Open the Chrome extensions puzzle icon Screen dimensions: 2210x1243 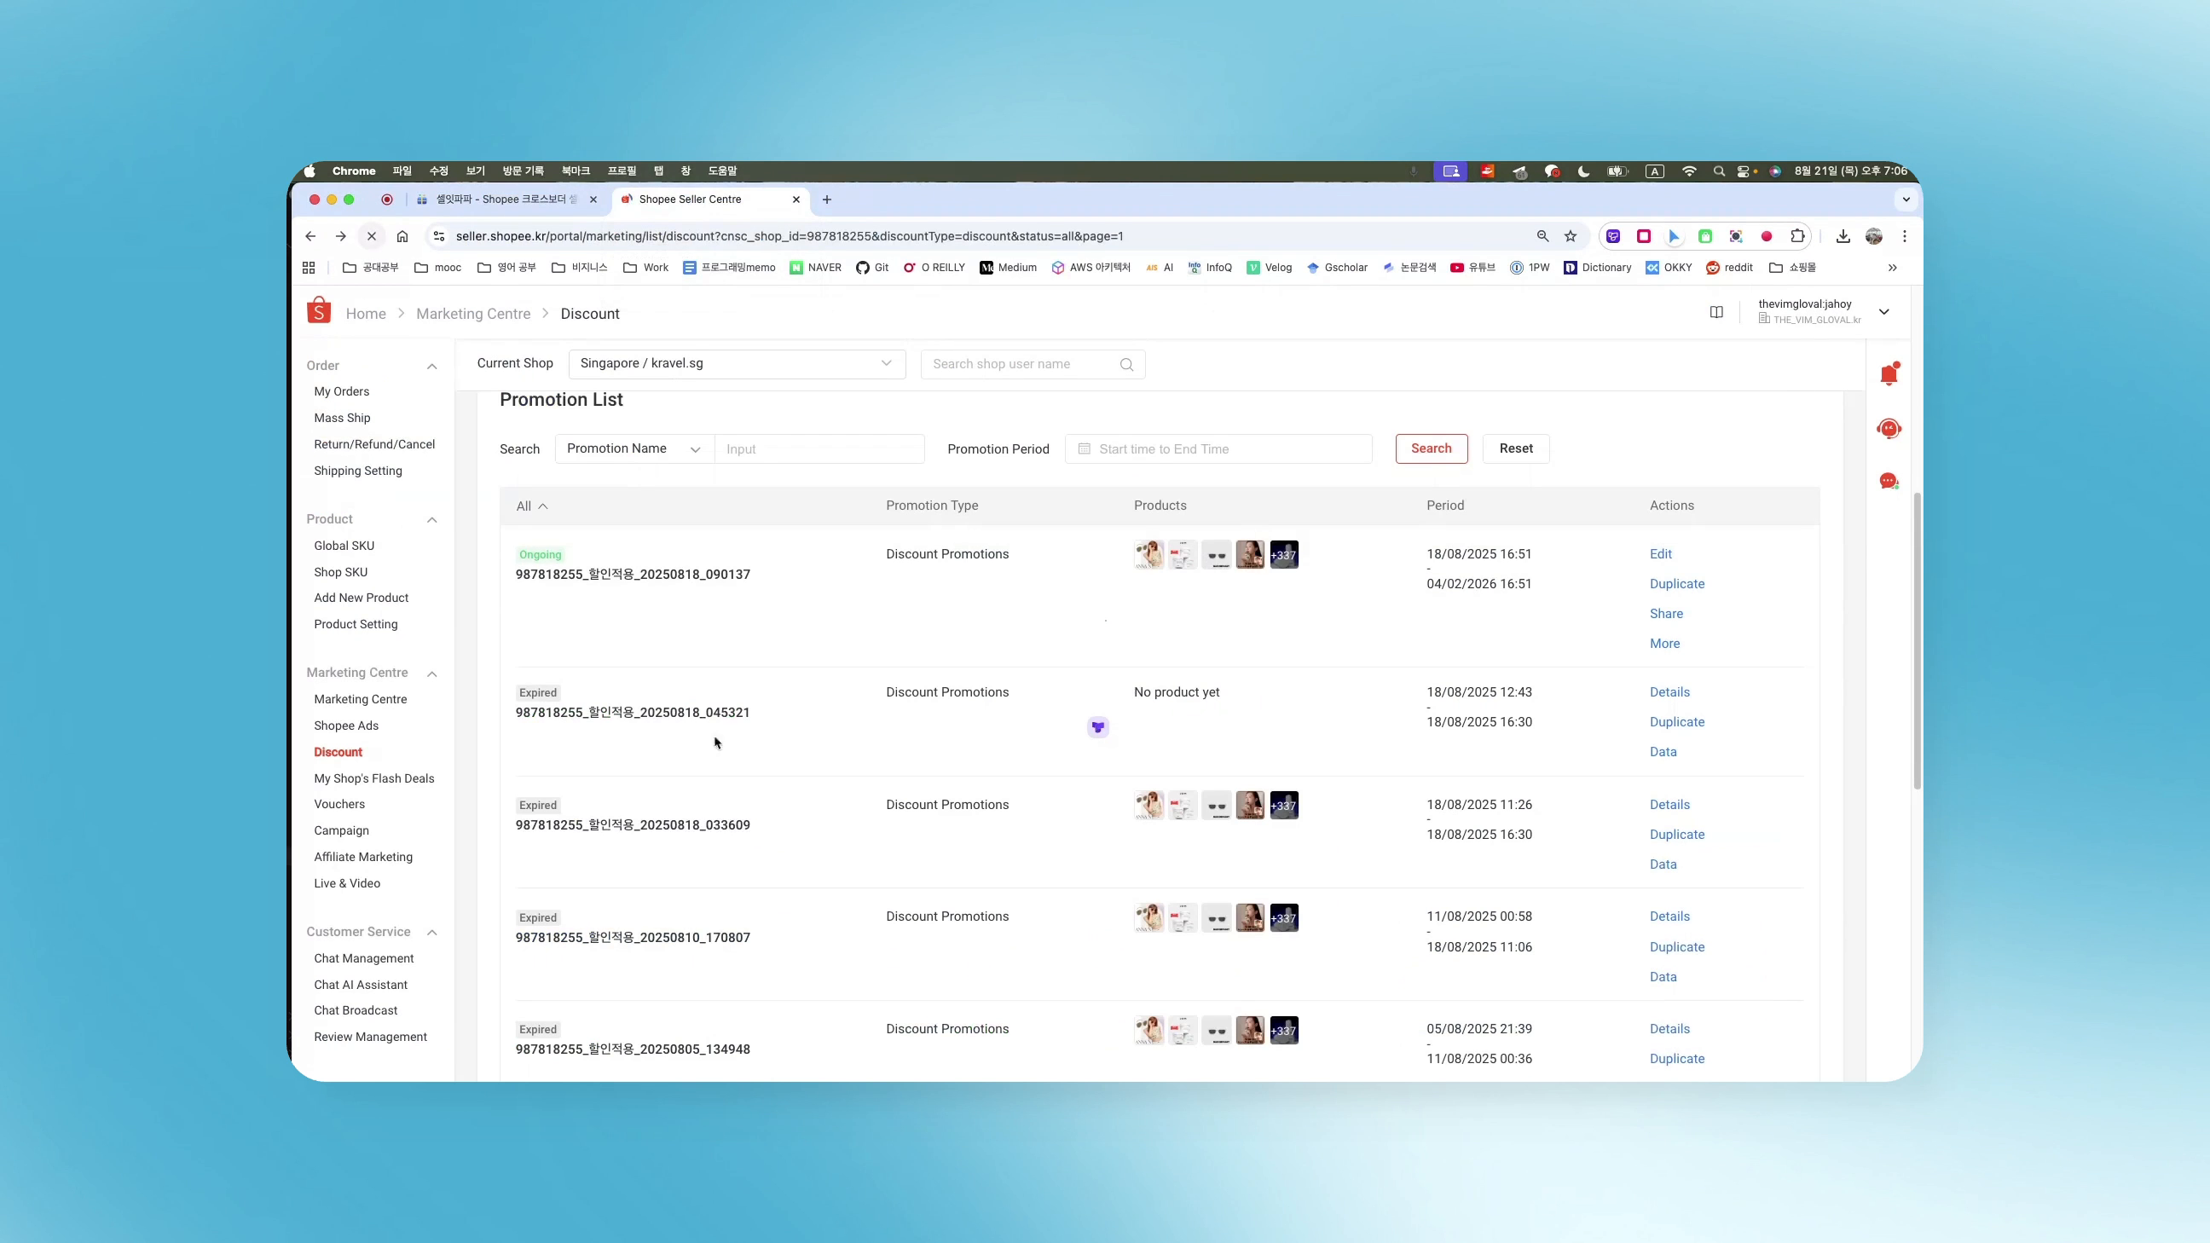(1797, 236)
